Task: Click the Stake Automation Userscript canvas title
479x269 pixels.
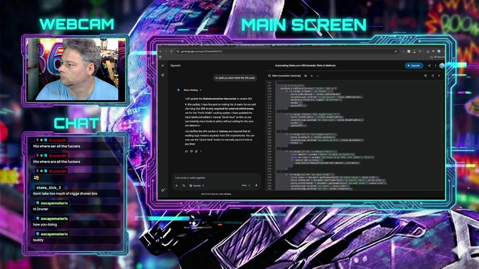Action: [286, 76]
